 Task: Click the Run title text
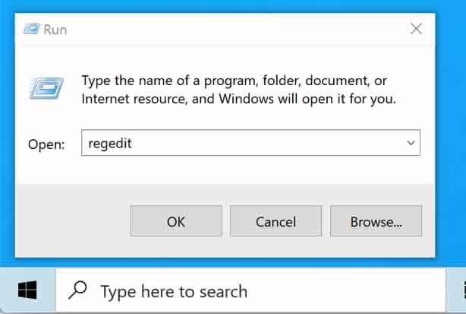(55, 30)
